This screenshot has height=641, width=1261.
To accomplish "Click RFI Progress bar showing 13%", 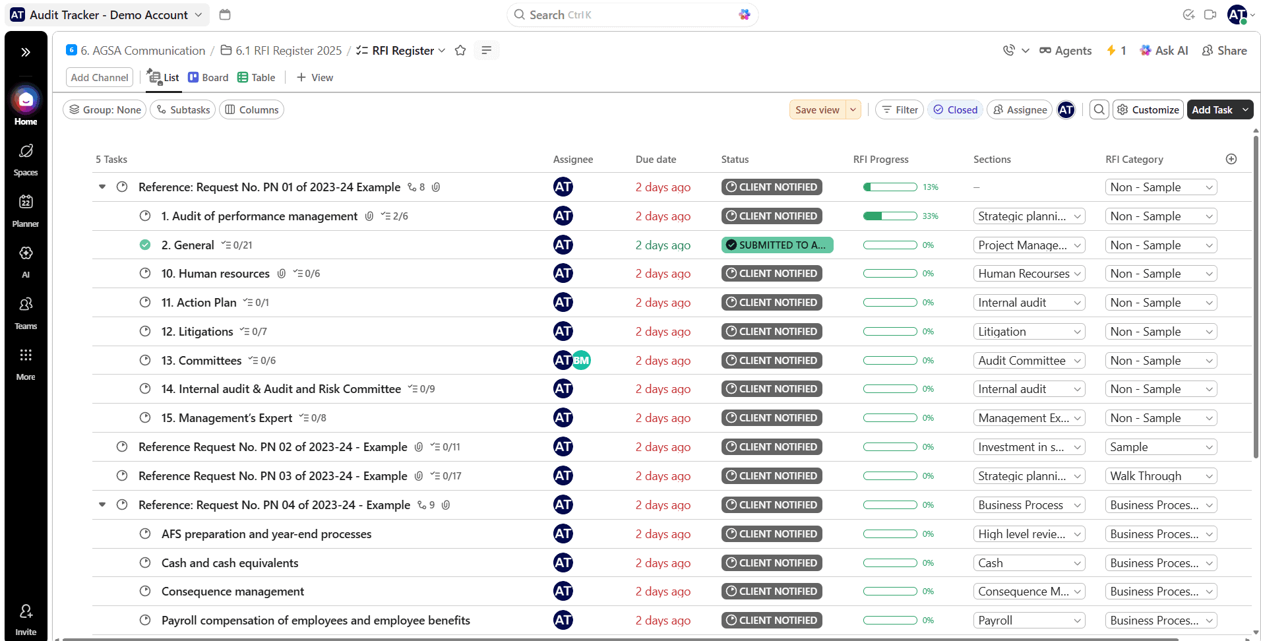I will coord(890,187).
